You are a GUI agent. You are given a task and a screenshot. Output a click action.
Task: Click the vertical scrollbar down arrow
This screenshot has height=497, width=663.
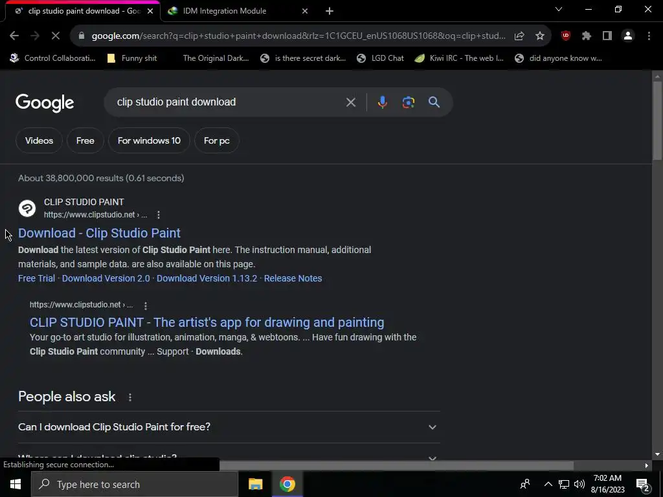pyautogui.click(x=657, y=455)
